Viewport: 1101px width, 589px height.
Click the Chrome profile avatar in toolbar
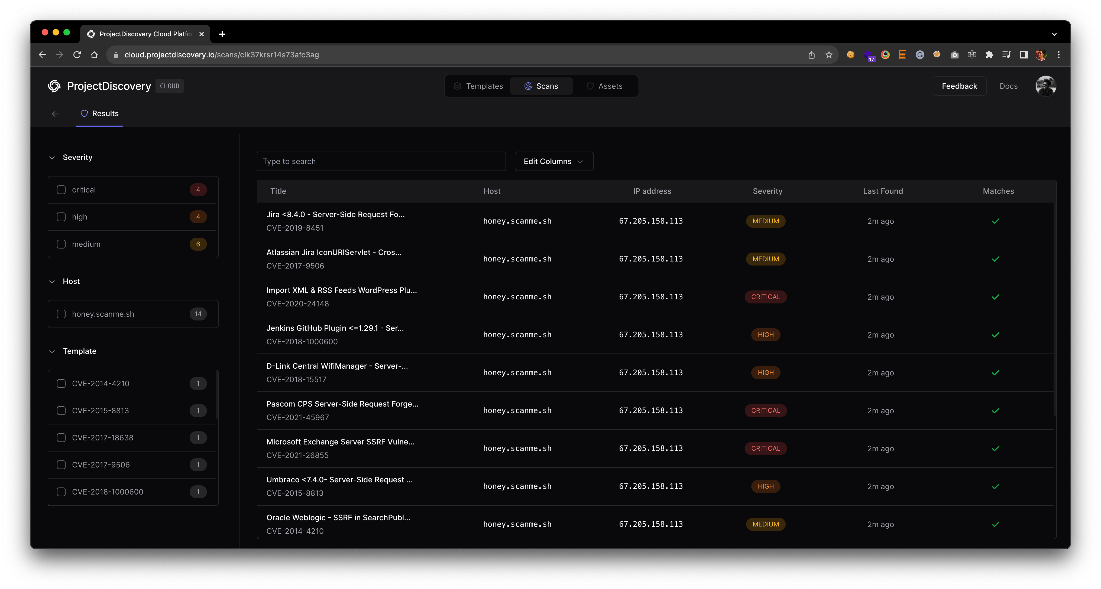pyautogui.click(x=1041, y=55)
